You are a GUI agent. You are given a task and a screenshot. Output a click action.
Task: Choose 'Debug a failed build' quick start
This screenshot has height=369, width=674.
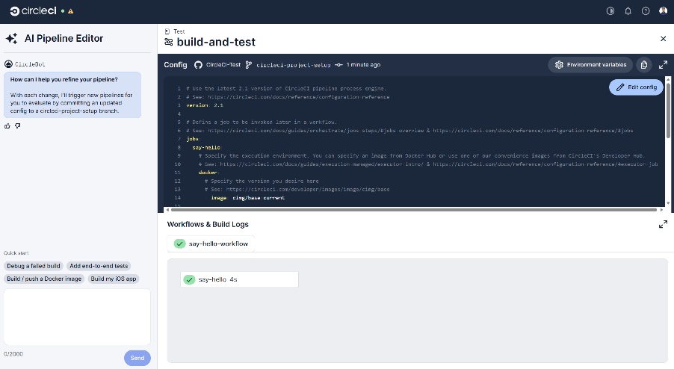tap(34, 266)
